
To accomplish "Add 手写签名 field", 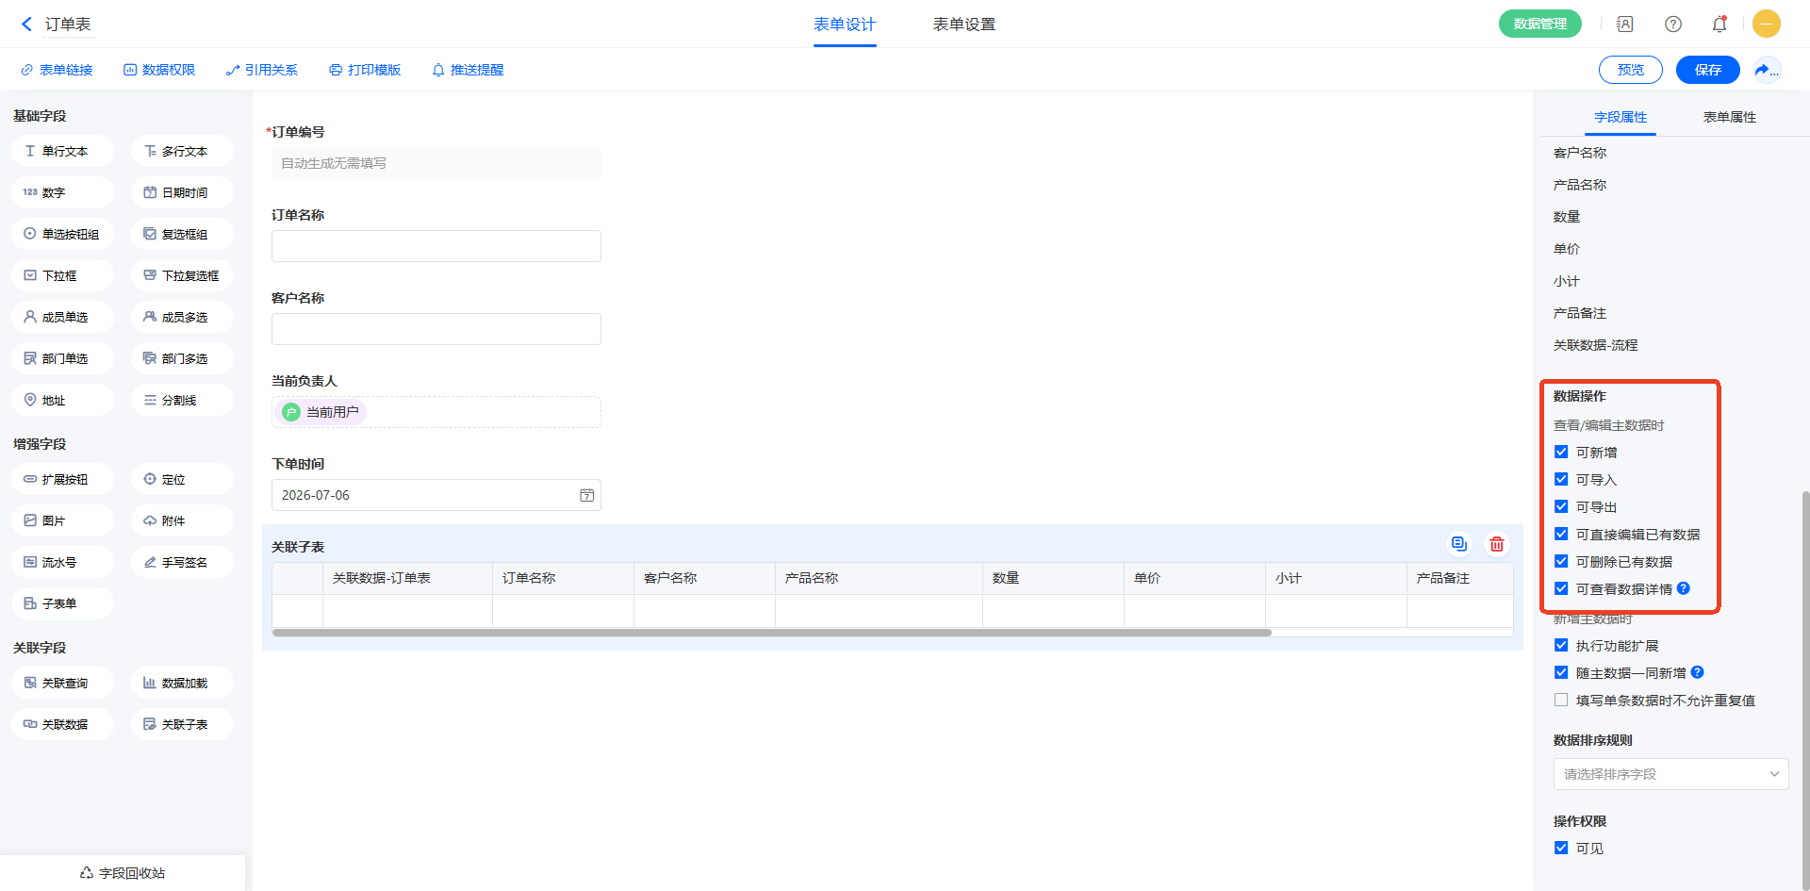I will pyautogui.click(x=182, y=562).
